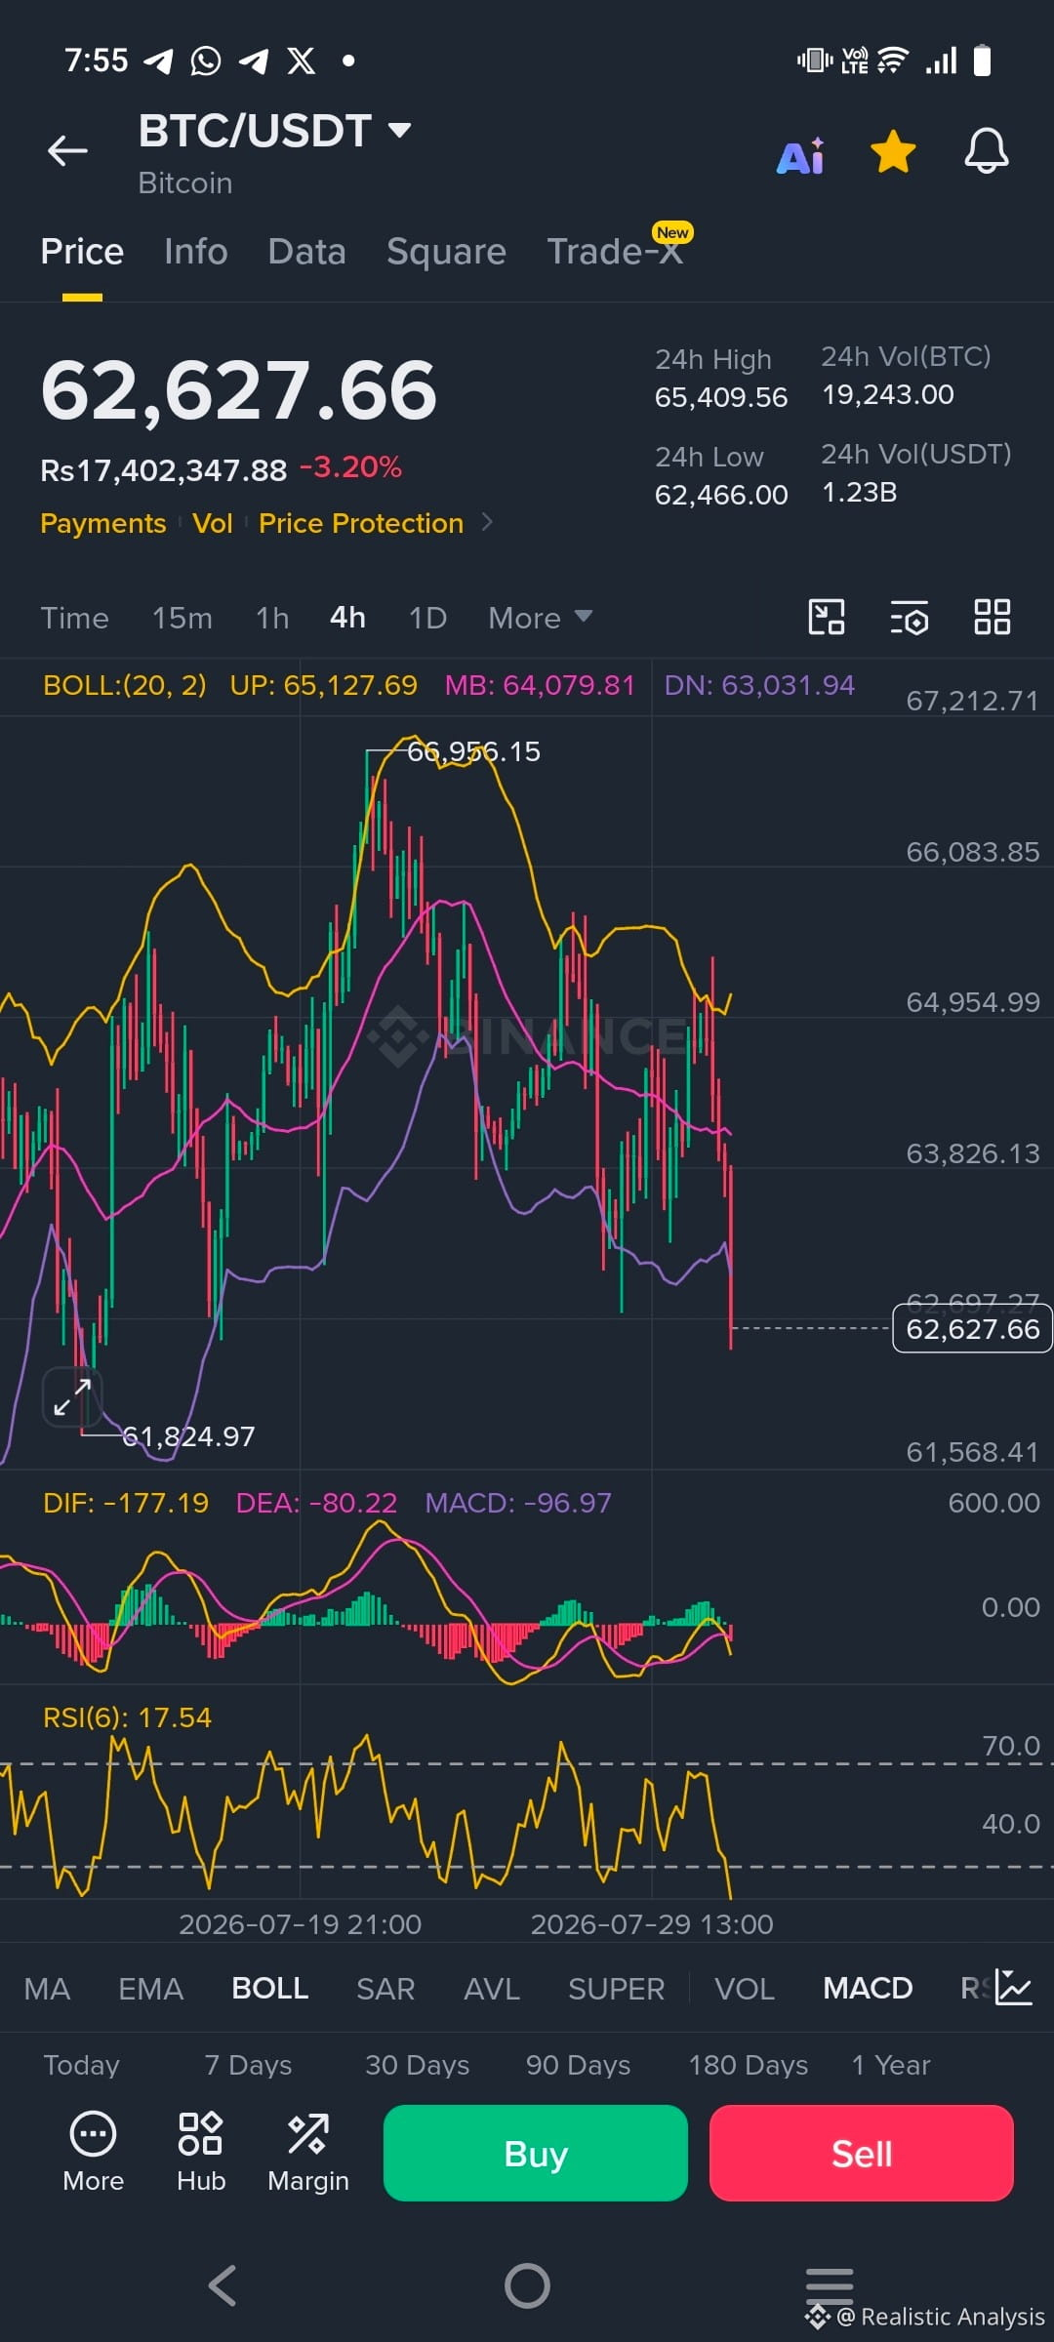Open indicator chart icon beside MACD
Image resolution: width=1054 pixels, height=2342 pixels.
click(x=1014, y=1987)
